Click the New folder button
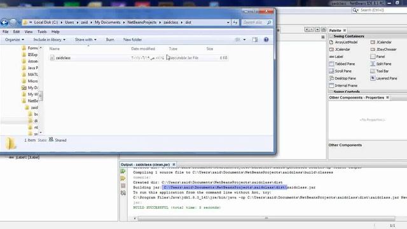407x229 pixels. pos(132,39)
